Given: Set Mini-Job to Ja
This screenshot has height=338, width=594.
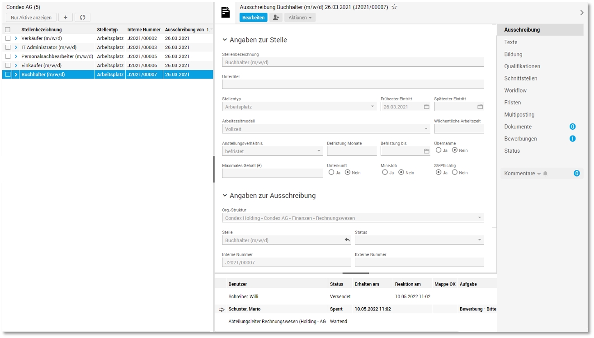Looking at the screenshot, I should [385, 172].
